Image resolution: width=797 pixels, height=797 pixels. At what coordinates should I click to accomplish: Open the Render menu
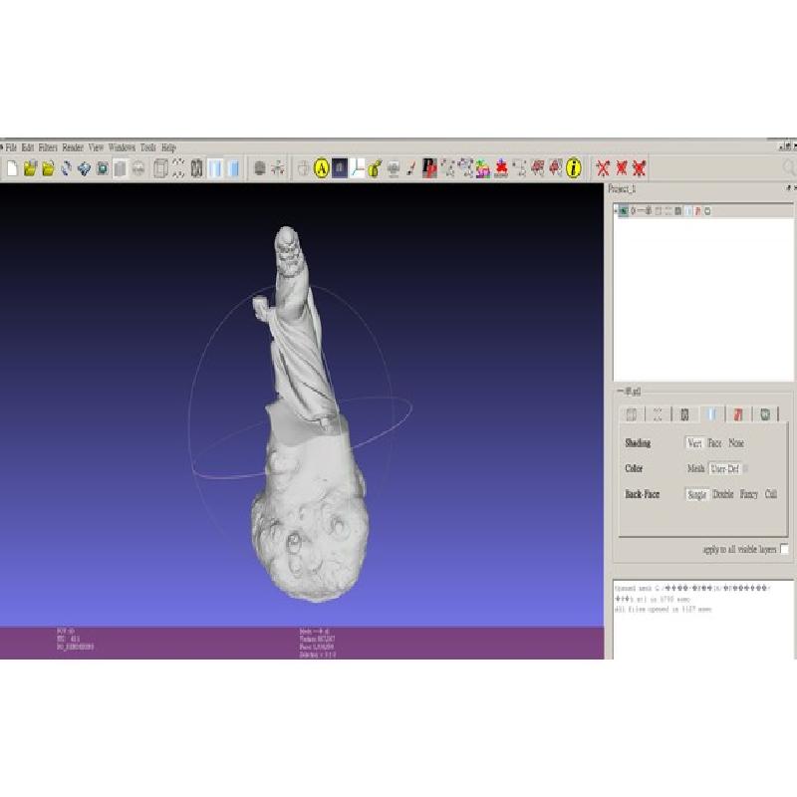click(x=73, y=147)
